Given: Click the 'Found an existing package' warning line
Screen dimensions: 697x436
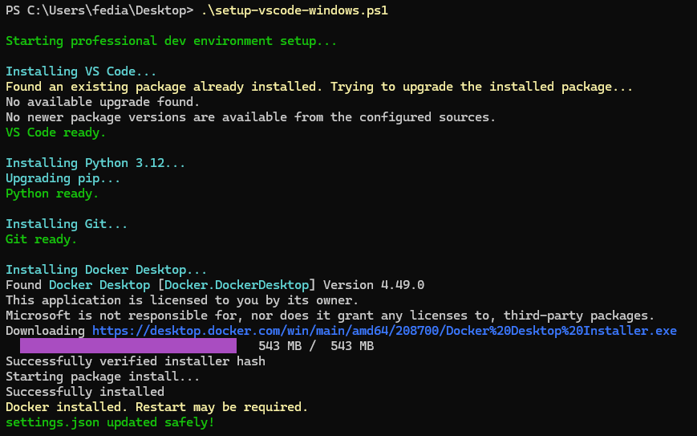Looking at the screenshot, I should (319, 87).
